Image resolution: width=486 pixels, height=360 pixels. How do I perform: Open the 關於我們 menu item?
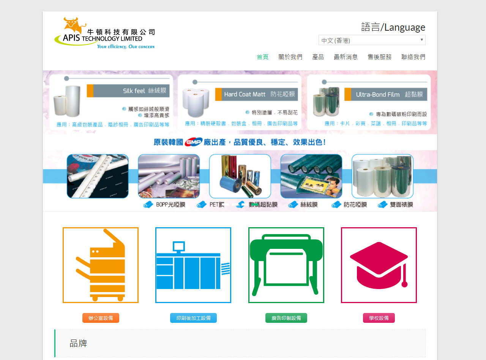coord(290,57)
